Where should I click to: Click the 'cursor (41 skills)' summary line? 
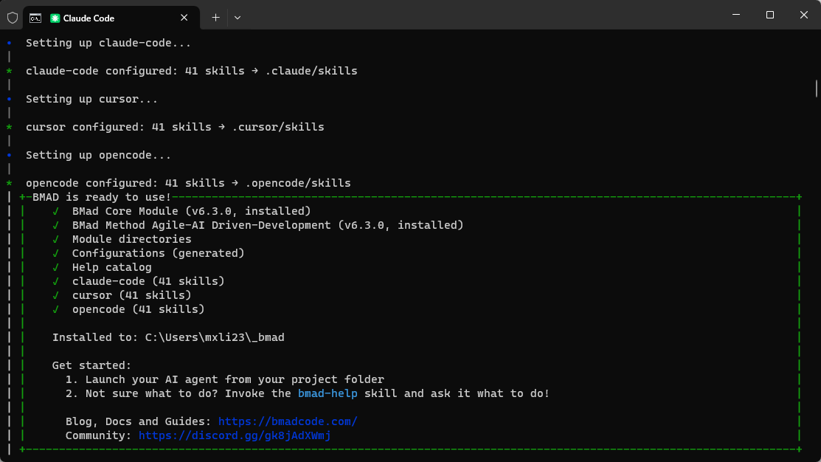click(131, 295)
